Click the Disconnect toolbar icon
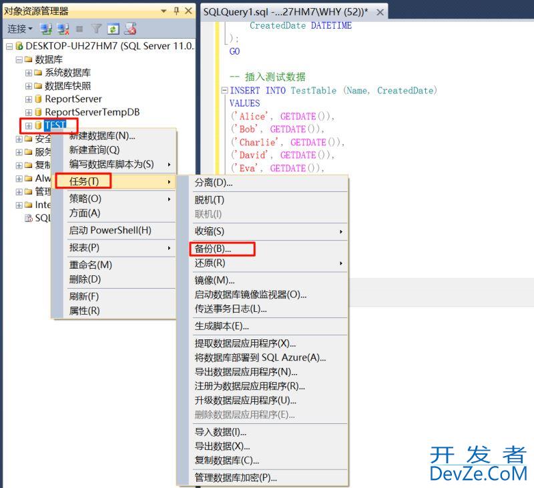 [x=63, y=29]
